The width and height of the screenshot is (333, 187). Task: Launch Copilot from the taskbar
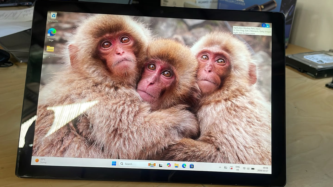[168, 165]
